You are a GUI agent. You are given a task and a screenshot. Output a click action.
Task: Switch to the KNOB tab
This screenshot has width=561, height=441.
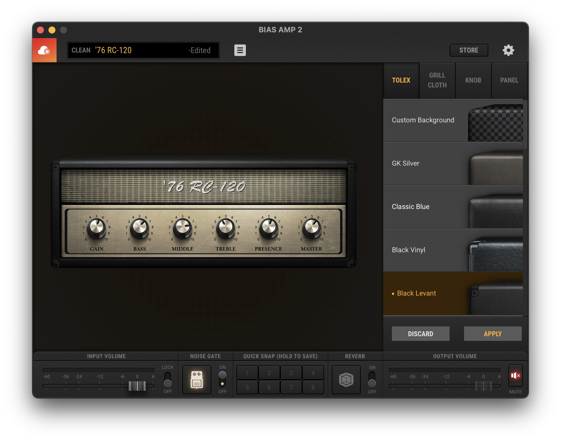coord(473,81)
